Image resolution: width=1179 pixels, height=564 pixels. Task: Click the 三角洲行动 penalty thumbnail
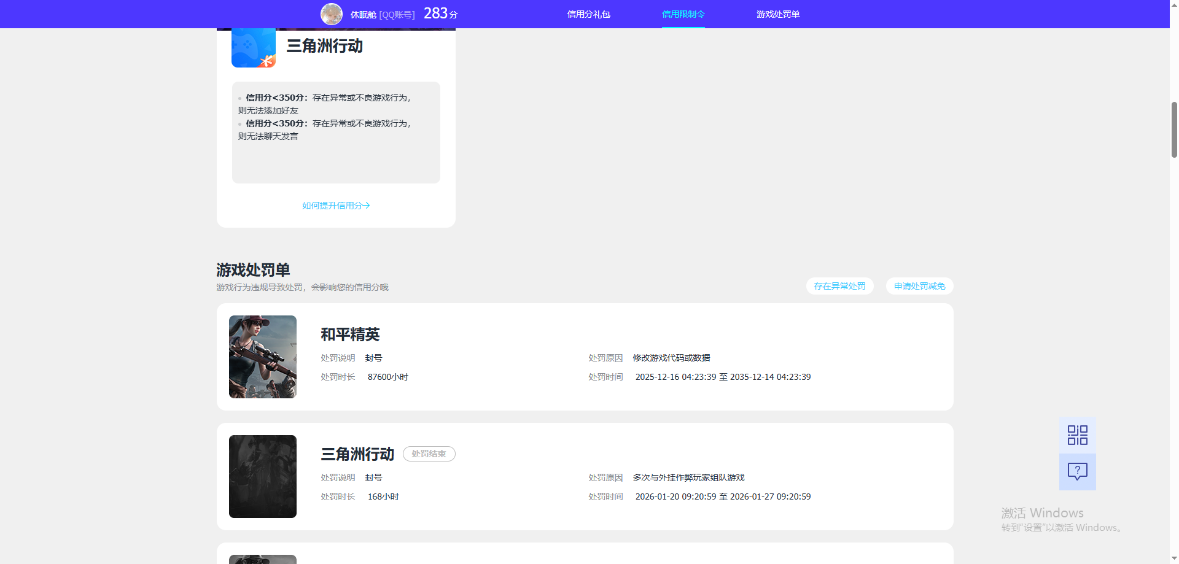point(263,476)
